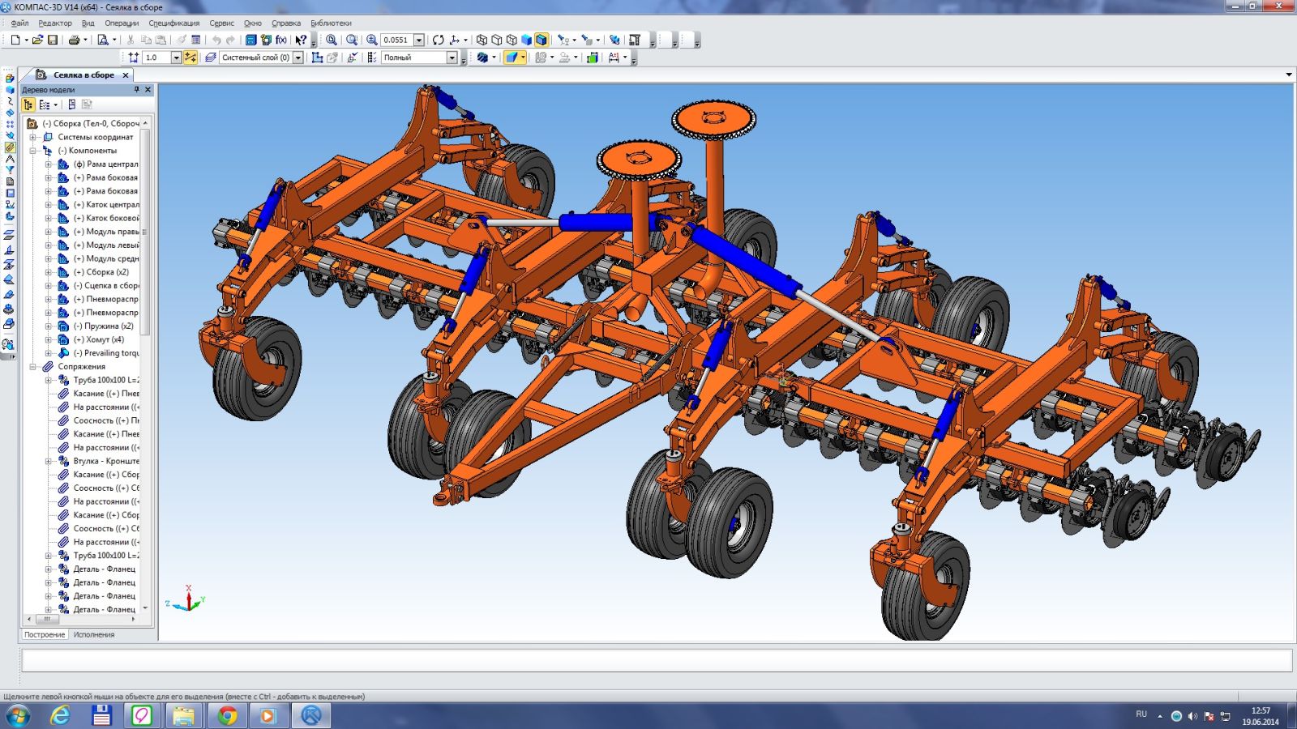Open Chrome from the Windows taskbar
Screen dimensions: 1297x729
coord(227,715)
